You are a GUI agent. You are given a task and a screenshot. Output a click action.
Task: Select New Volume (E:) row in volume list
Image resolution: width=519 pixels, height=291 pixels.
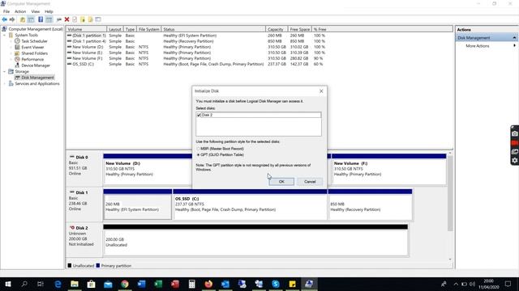pyautogui.click(x=198, y=53)
